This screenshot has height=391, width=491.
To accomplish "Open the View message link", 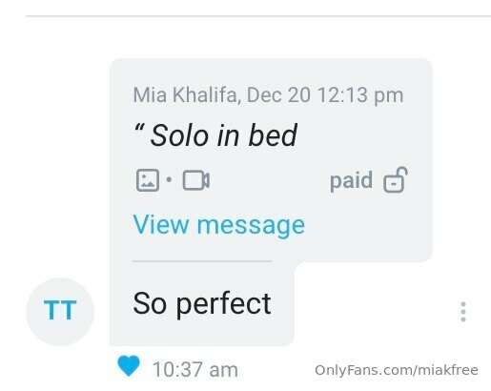I will click(x=219, y=225).
